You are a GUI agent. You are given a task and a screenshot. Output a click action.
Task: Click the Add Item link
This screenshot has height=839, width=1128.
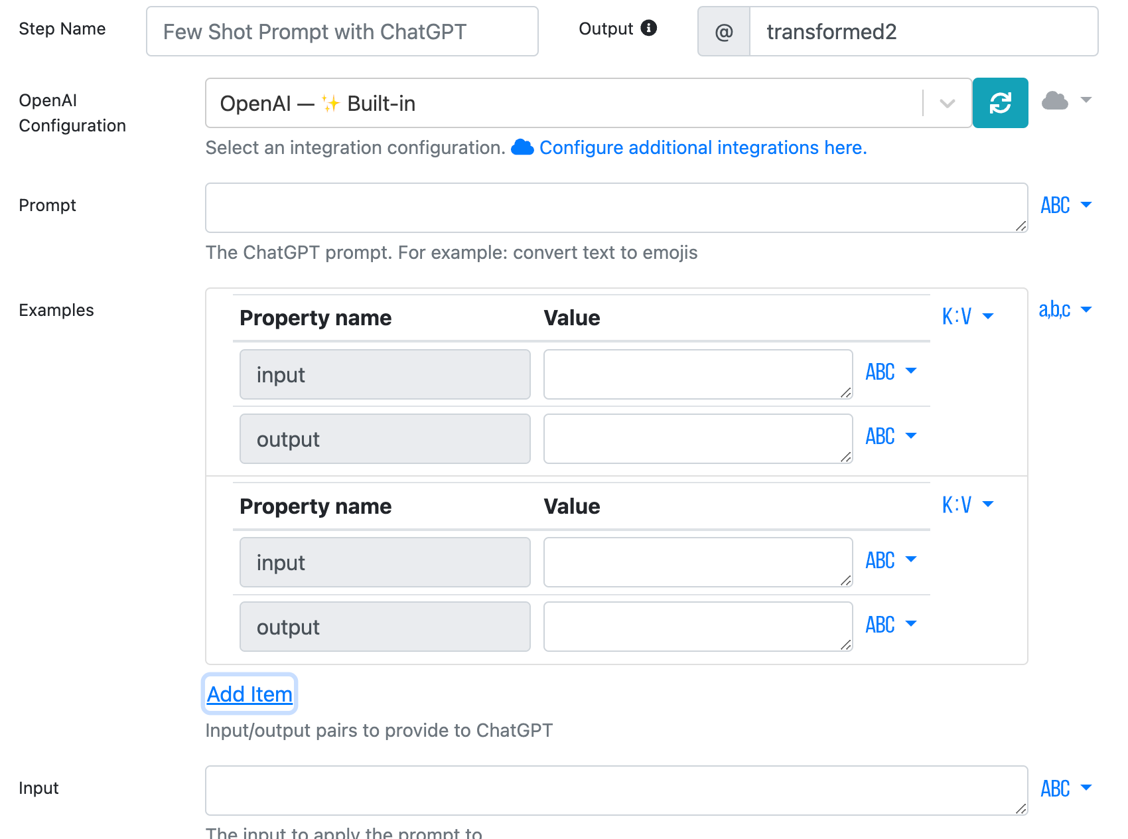click(249, 694)
